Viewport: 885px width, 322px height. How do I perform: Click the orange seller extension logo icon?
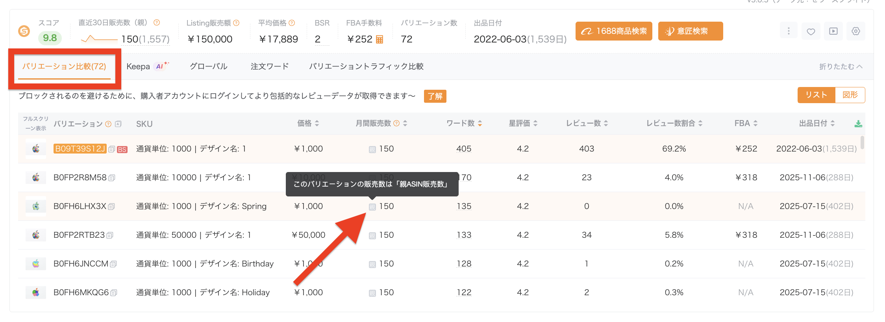click(x=24, y=31)
